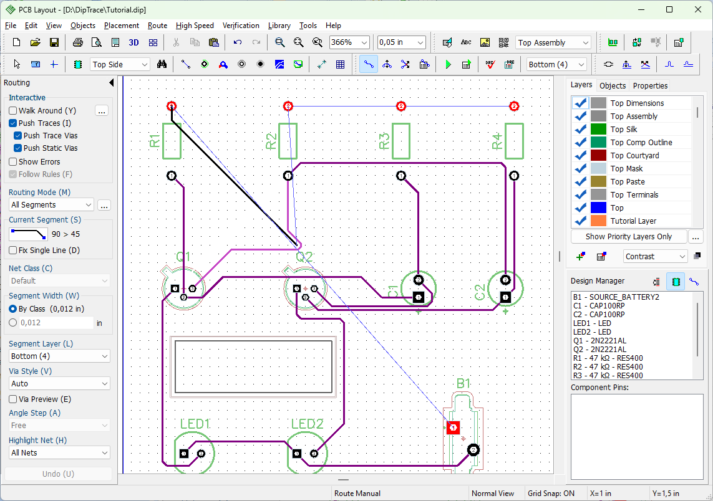The height and width of the screenshot is (501, 713).
Task: Click the Top Courtyard dark red swatch
Action: [598, 155]
